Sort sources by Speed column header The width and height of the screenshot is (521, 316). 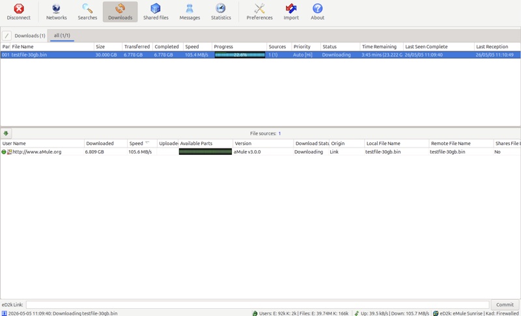pyautogui.click(x=142, y=143)
